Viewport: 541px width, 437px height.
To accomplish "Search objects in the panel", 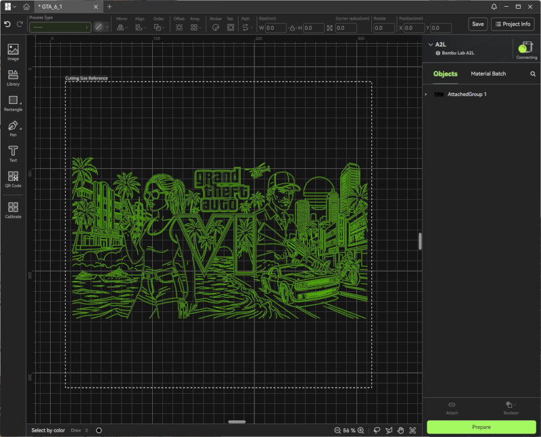I will (x=533, y=74).
